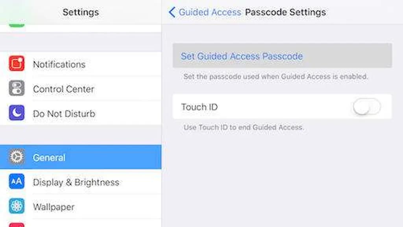This screenshot has height=227, width=403.
Task: Tap the gray Control Center toggles icon
Action: [17, 89]
